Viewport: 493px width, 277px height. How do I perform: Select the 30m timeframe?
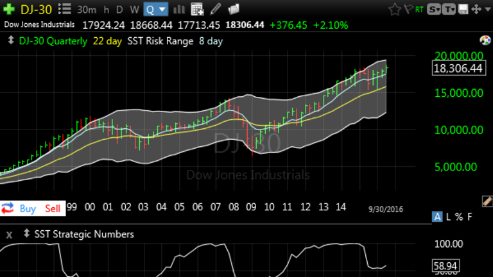click(x=85, y=10)
